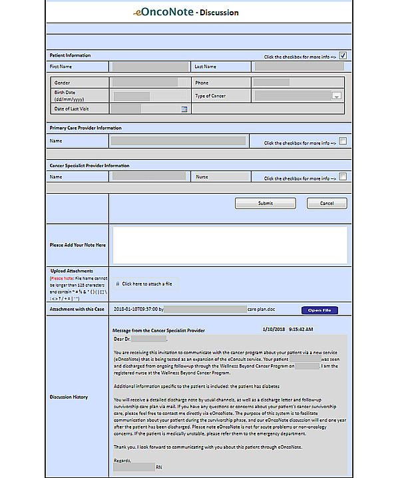Open the Date of Last Visit calendar picker
The height and width of the screenshot is (478, 398).
click(x=184, y=109)
